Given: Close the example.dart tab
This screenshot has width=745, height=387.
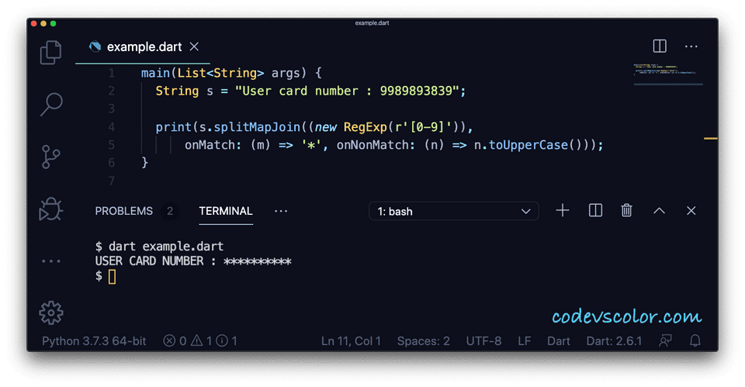Looking at the screenshot, I should click(x=194, y=47).
